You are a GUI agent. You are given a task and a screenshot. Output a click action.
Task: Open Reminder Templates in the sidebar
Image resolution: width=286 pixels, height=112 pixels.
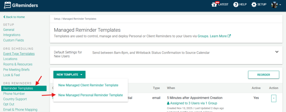[18, 88]
